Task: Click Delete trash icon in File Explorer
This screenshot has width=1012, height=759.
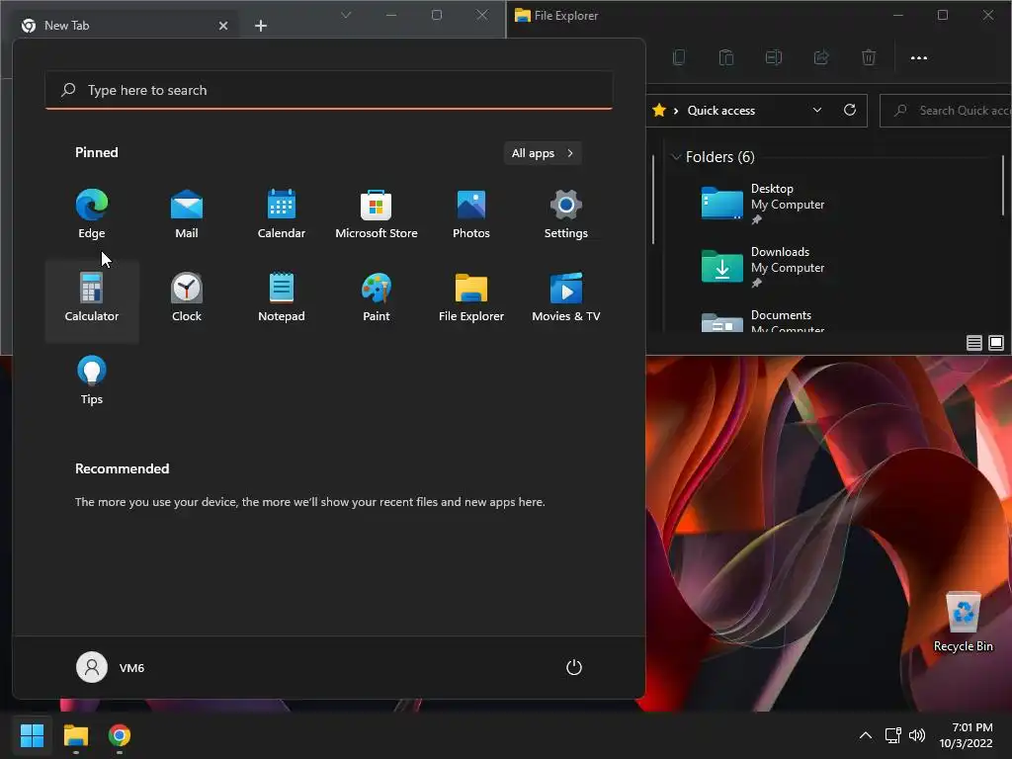Action: pyautogui.click(x=869, y=57)
